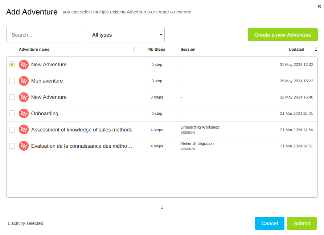Cancel the Add Adventure dialog
This screenshot has height=235, width=324.
click(x=270, y=223)
